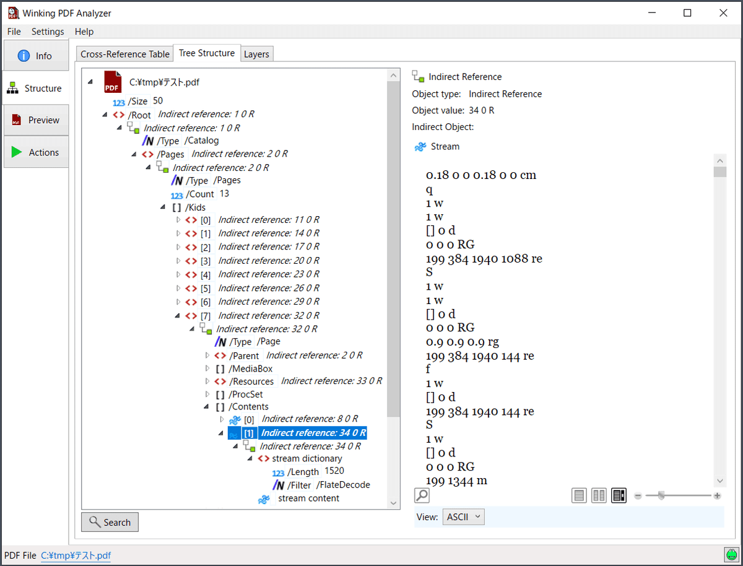Viewport: 743px width, 566px height.
Task: Switch to the Layers tab
Action: (256, 54)
